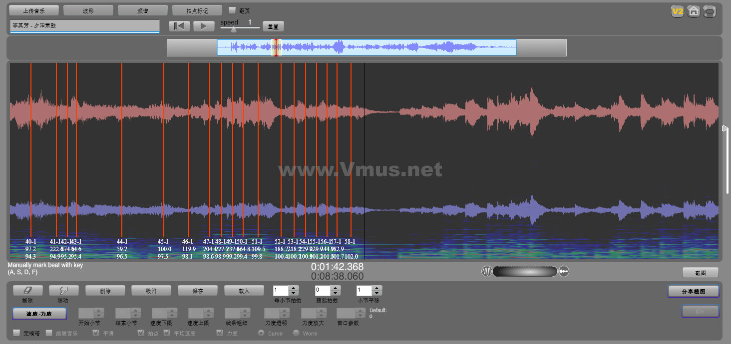Select the Worm radio button
Screen dimensions: 731x344
pyautogui.click(x=296, y=333)
